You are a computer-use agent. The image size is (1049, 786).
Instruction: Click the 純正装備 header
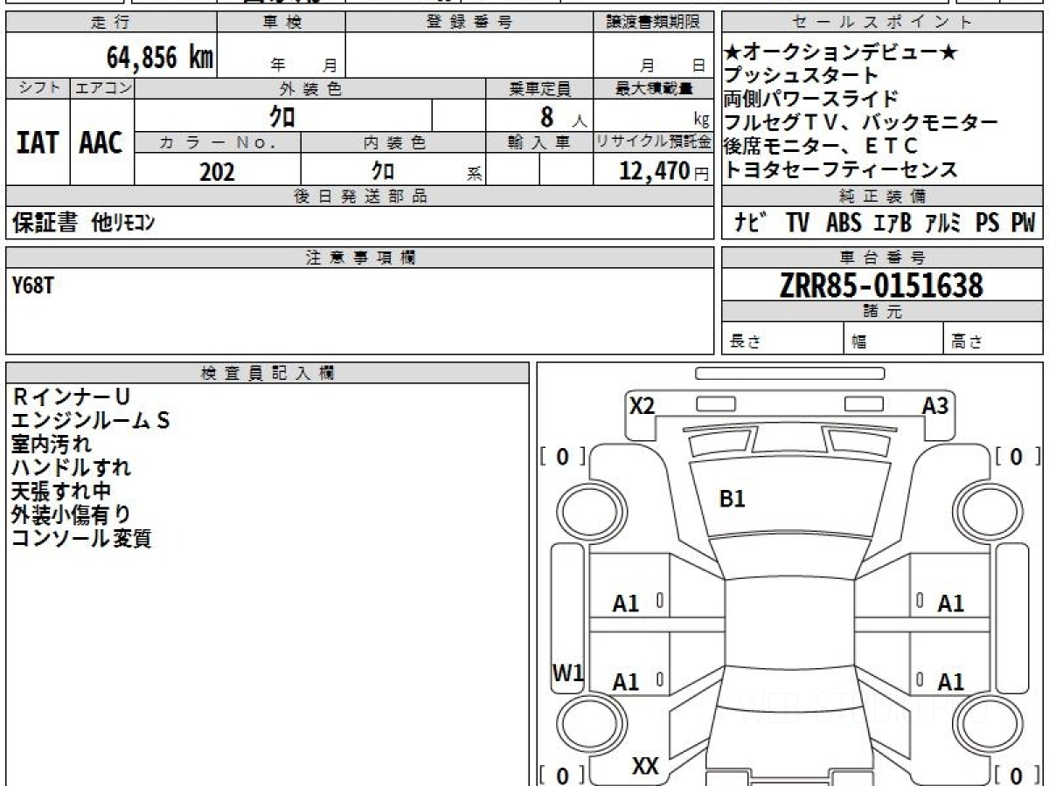(883, 196)
